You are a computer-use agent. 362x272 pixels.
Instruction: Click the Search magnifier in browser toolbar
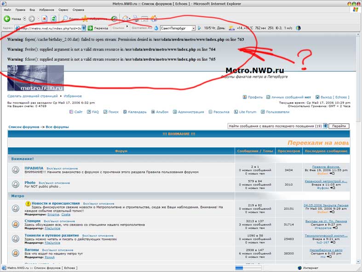click(x=65, y=19)
